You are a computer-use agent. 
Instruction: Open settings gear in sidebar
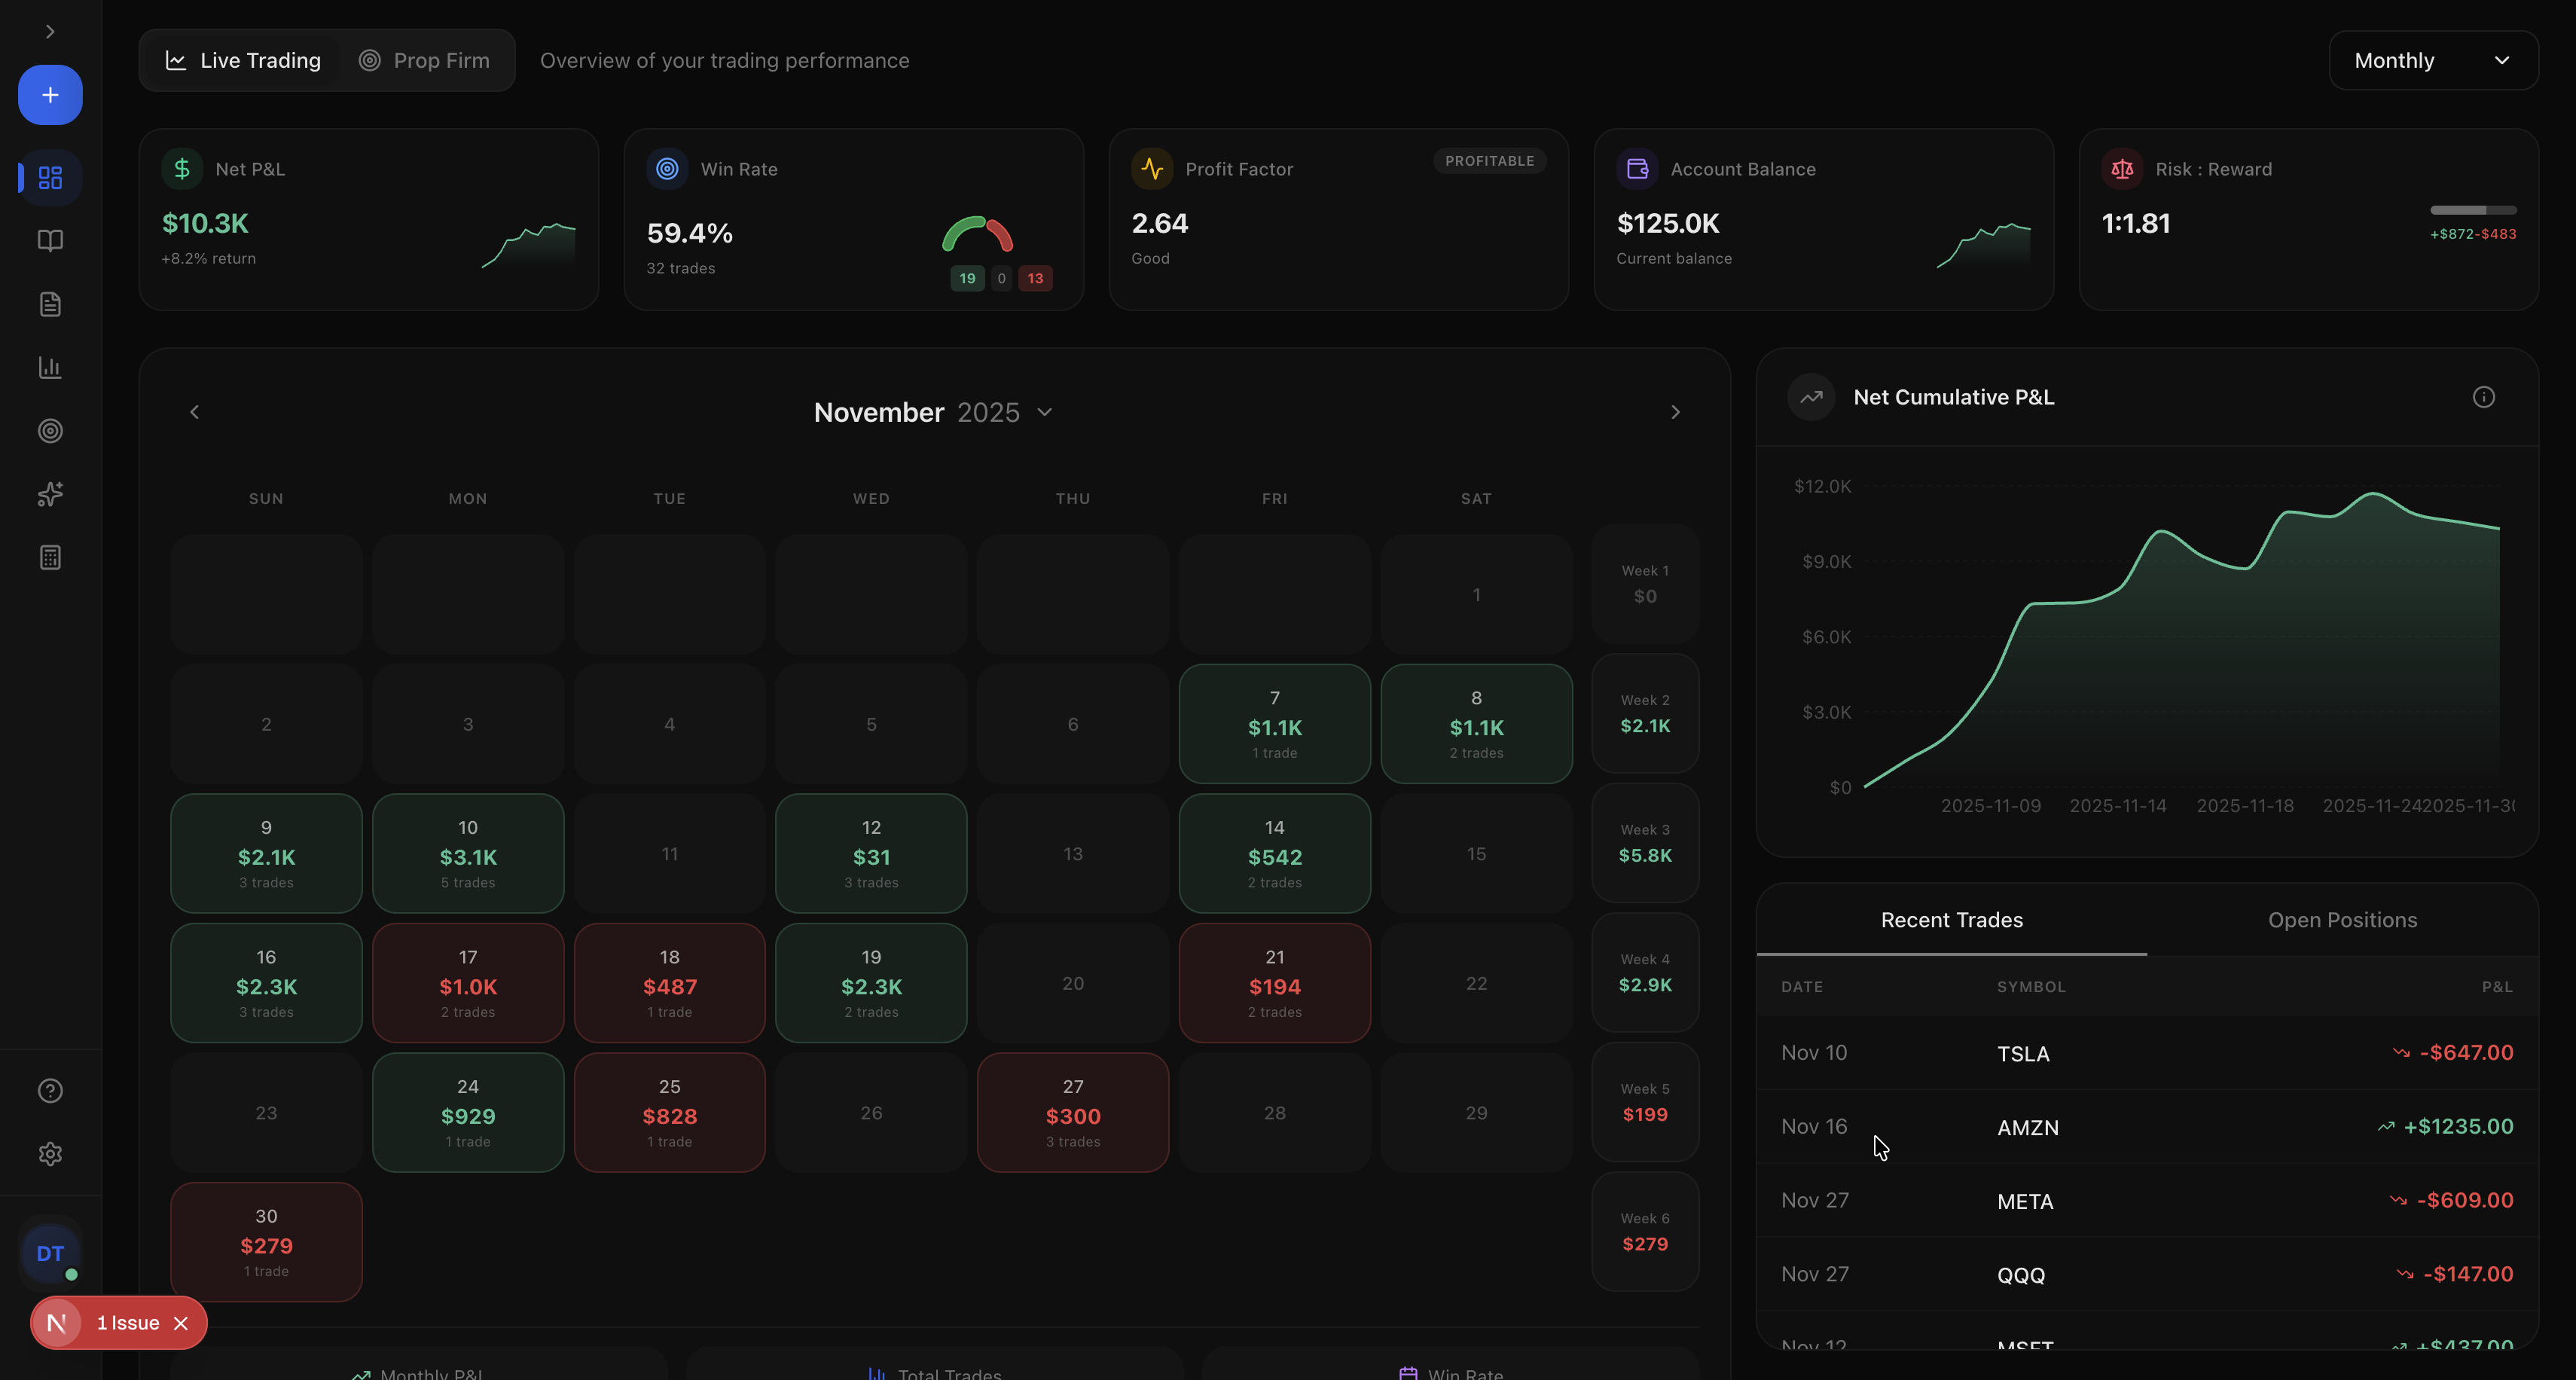click(50, 1154)
